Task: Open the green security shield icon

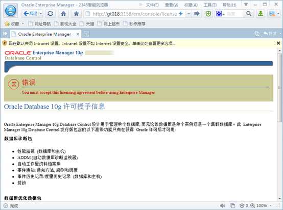Action: point(208,14)
